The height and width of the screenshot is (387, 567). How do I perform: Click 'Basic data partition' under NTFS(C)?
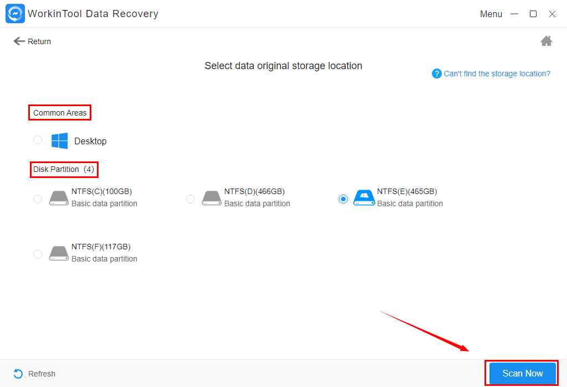(x=105, y=203)
